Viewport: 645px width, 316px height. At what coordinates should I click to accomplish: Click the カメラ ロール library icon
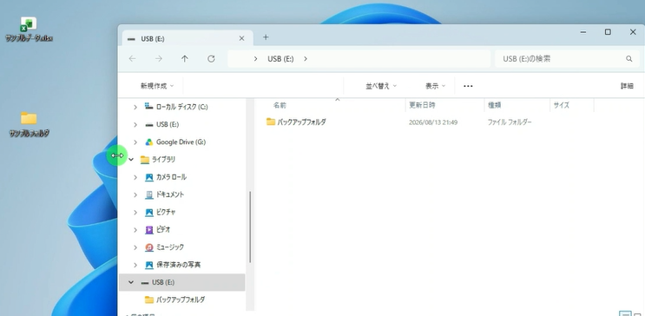[149, 177]
